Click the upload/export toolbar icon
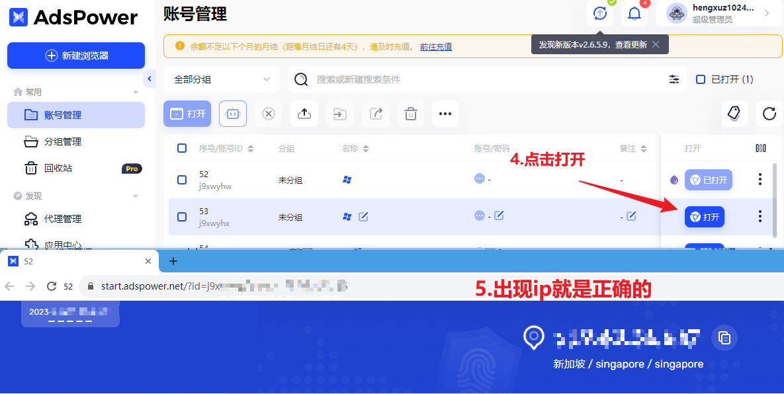 pos(304,114)
